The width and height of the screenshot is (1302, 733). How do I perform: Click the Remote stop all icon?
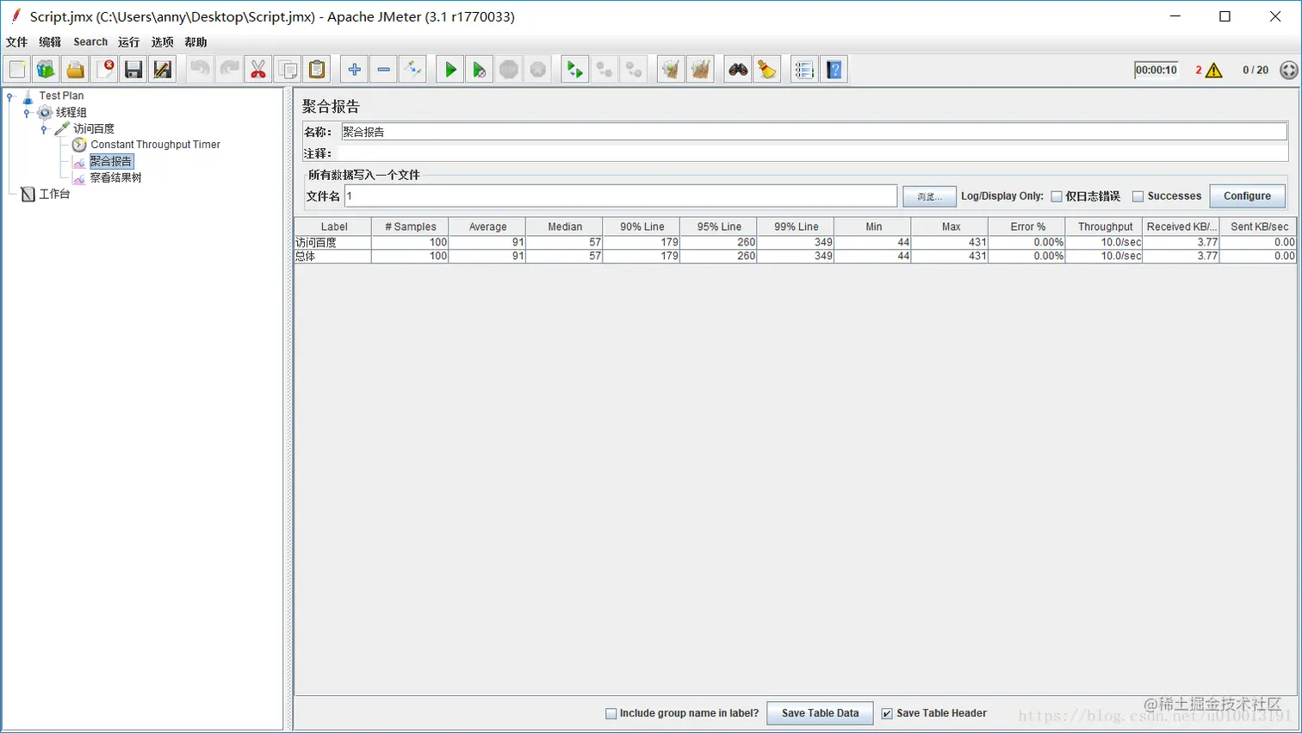[x=604, y=70]
